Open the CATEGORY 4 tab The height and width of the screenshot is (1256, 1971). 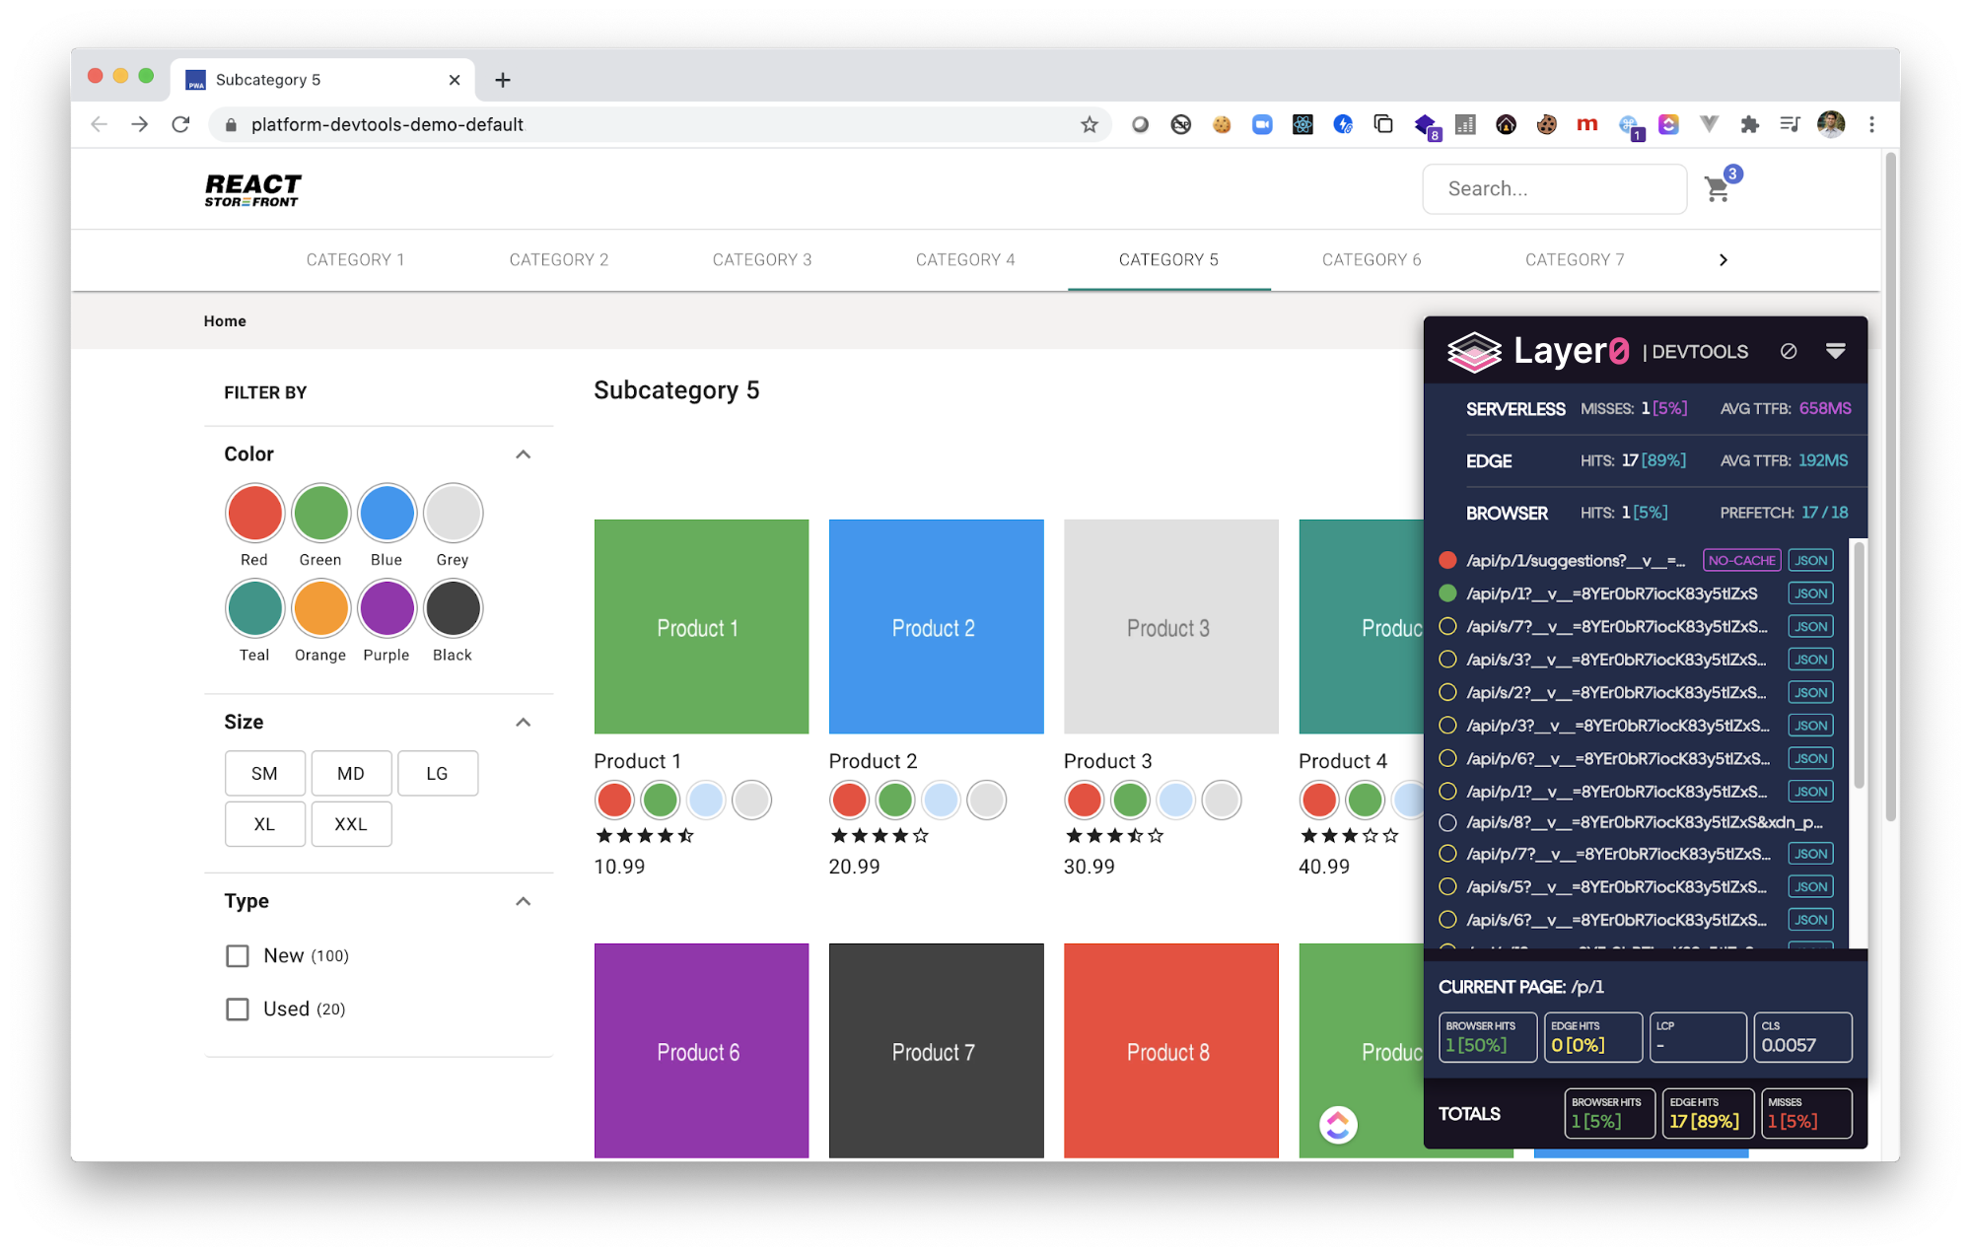coord(964,260)
